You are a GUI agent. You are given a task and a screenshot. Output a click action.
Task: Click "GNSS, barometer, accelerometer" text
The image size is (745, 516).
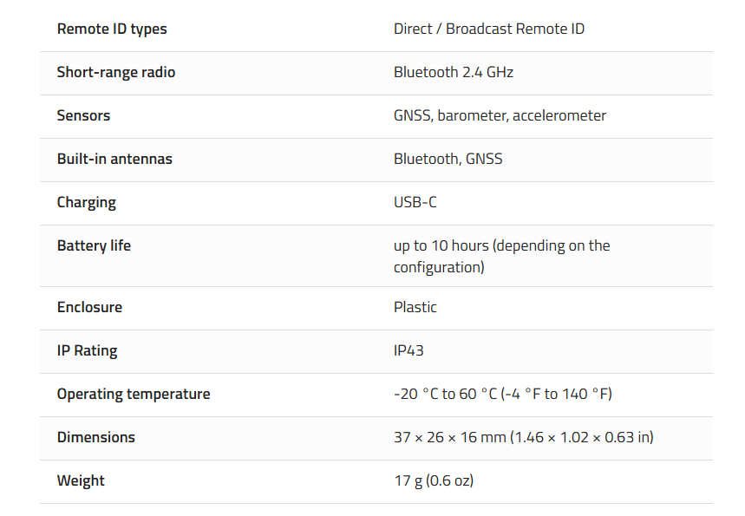tap(500, 116)
